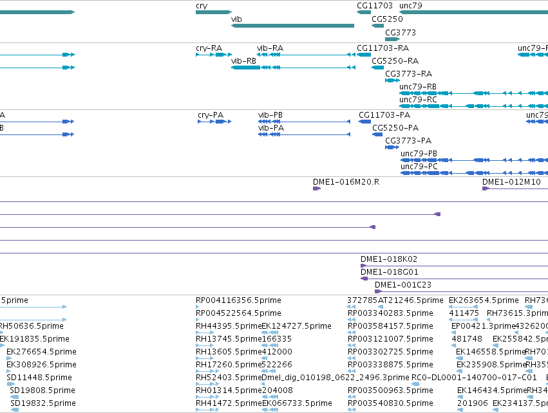This screenshot has width=548, height=413.
Task: Select the CG5250 gene label
Action: point(387,19)
